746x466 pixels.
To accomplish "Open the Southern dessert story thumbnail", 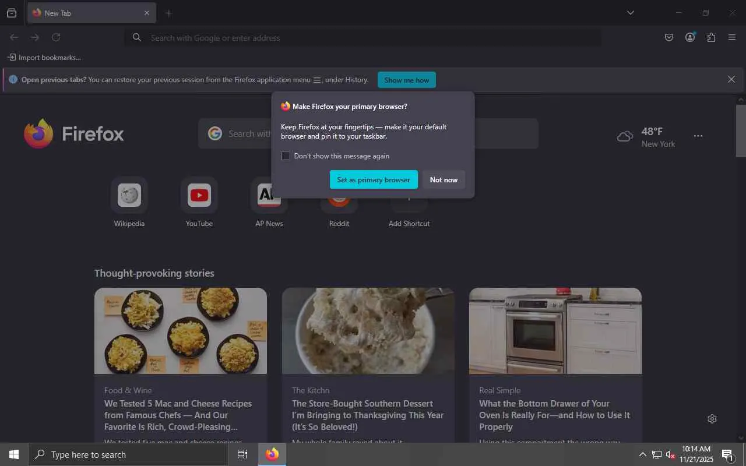I will pos(368,331).
